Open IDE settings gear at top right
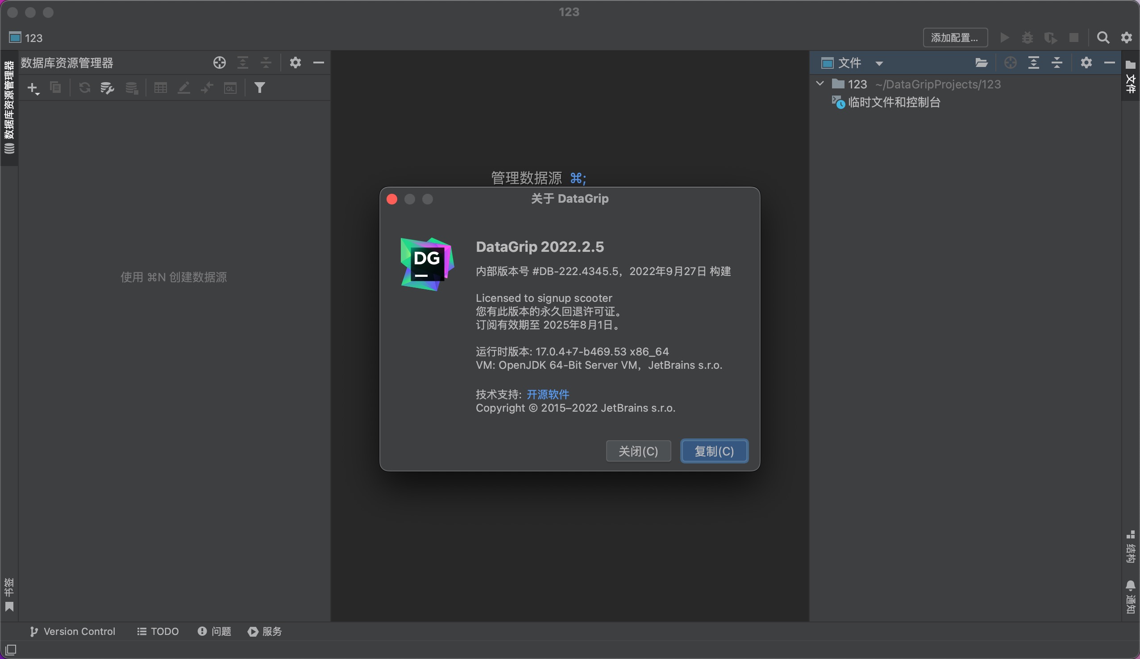The height and width of the screenshot is (659, 1140). (x=1127, y=38)
